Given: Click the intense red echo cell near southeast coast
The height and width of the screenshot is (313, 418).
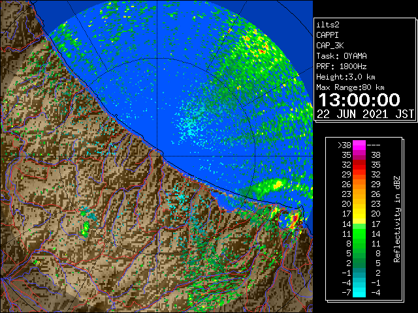Looking at the screenshot, I should click(295, 220).
